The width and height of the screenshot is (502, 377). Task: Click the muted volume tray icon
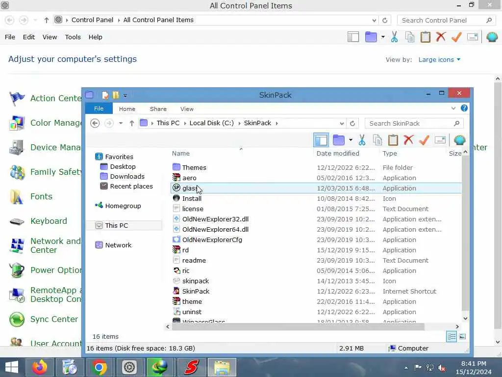[x=442, y=368]
